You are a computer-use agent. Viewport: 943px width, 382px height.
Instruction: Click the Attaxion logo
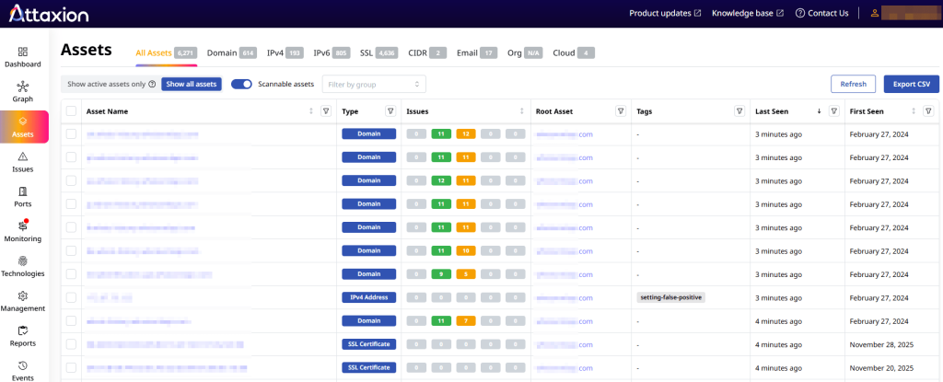pos(50,13)
